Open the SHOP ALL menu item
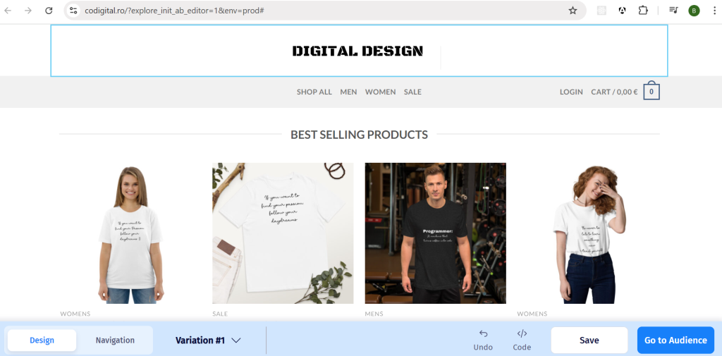722x356 pixels. 314,92
